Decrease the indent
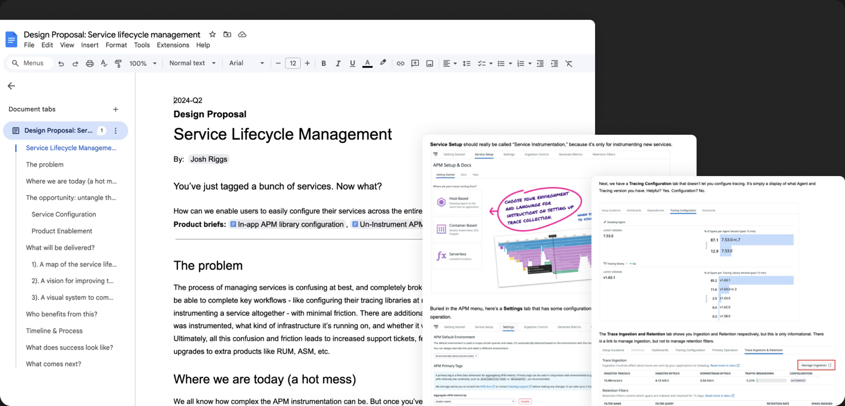Screen dimensions: 845x406 (540, 63)
